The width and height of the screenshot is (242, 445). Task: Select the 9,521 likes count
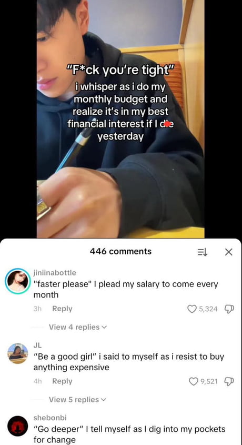(x=209, y=381)
